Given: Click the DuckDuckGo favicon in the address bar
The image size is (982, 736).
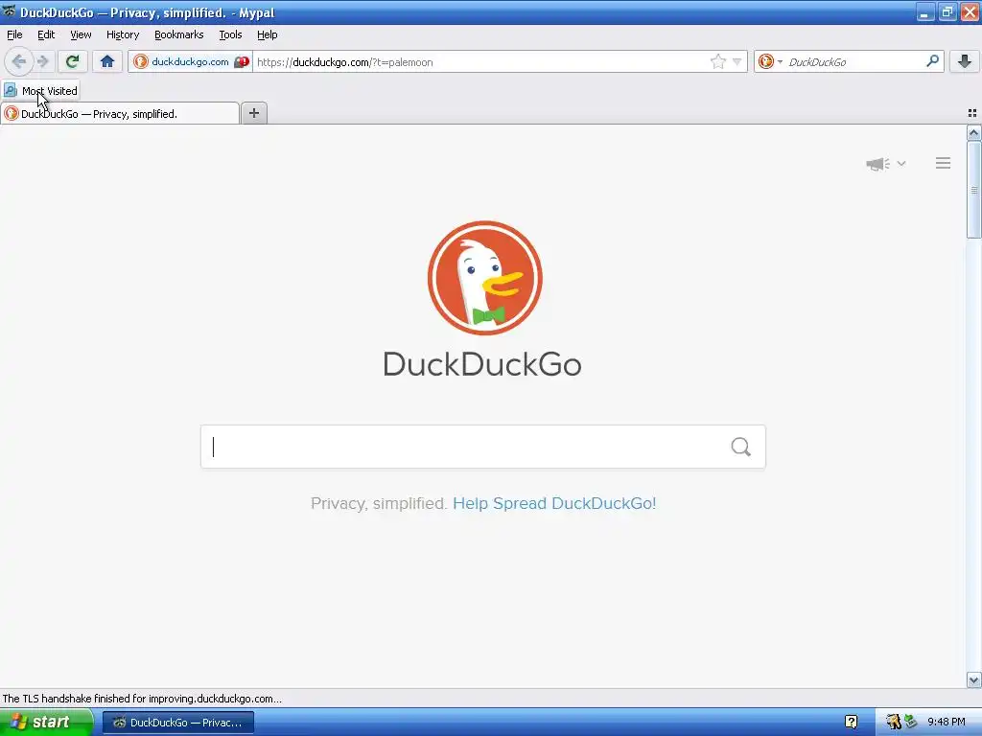Looking at the screenshot, I should click(x=141, y=61).
